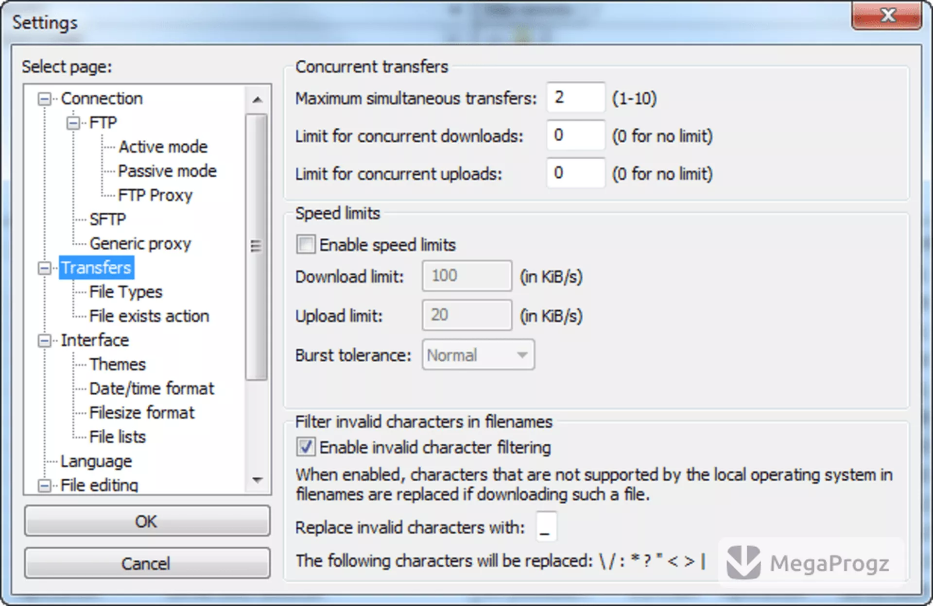
Task: Open the SFTP page
Action: point(107,219)
